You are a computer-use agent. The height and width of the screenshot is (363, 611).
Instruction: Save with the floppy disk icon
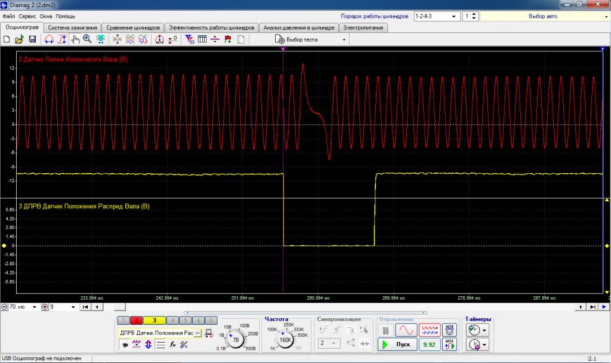coord(32,39)
